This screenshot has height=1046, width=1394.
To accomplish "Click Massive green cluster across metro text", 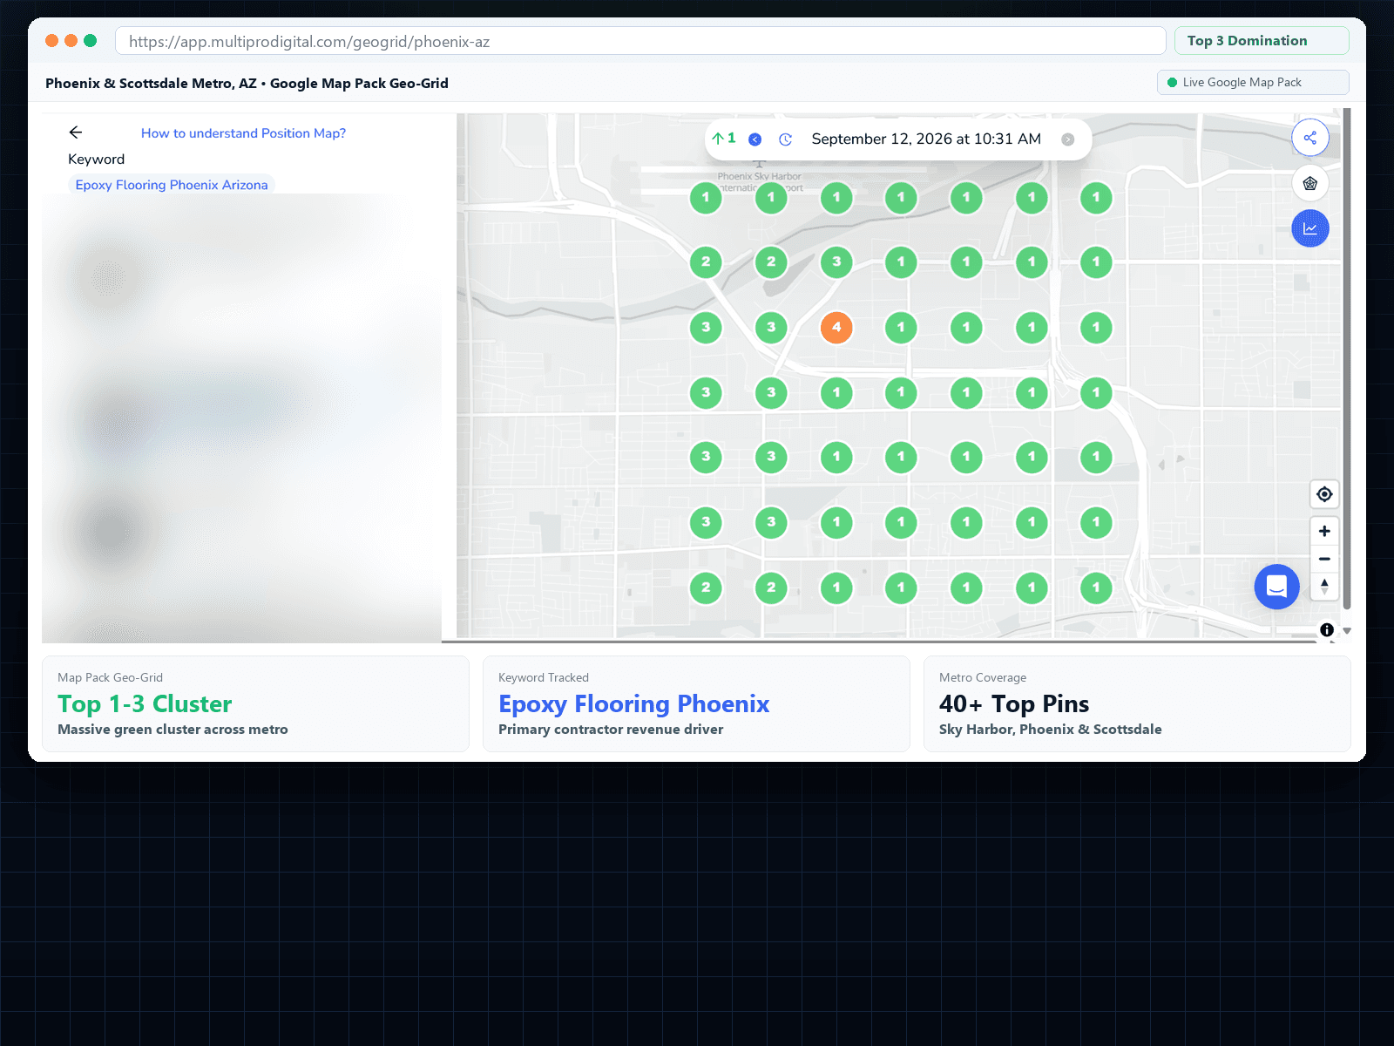I will pyautogui.click(x=173, y=730).
